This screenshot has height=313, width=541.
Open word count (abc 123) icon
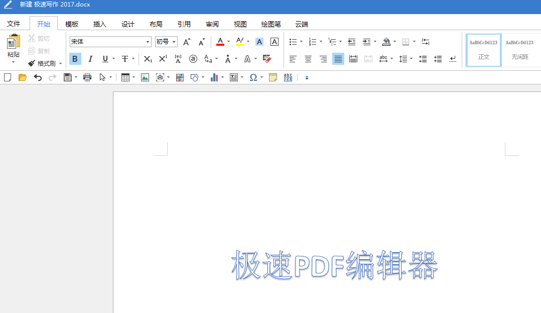coord(288,77)
